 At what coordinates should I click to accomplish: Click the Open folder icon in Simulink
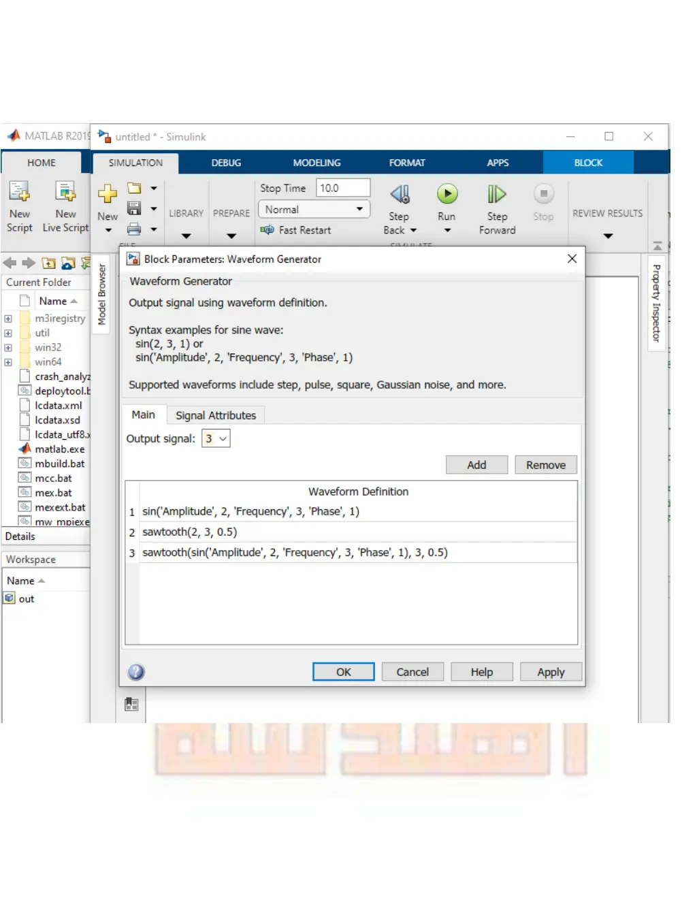(134, 189)
